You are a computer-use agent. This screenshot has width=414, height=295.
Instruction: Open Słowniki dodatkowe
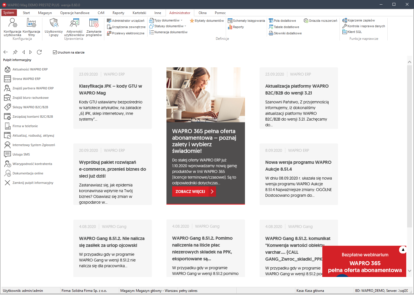pos(285,33)
